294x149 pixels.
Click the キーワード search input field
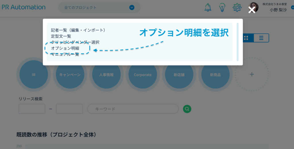click(x=133, y=109)
